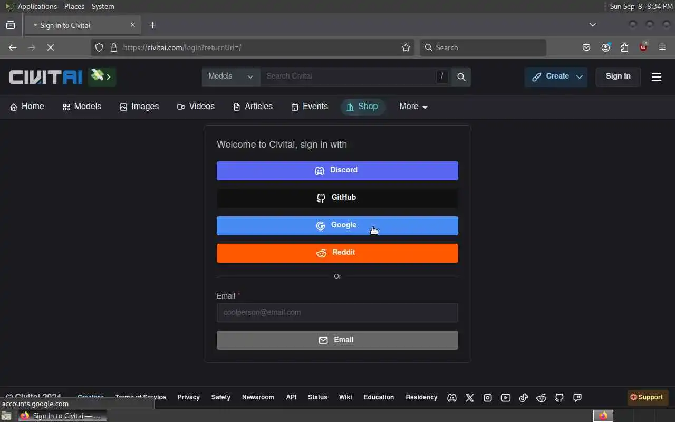
Task: Open the Privacy footer link
Action: click(x=188, y=397)
